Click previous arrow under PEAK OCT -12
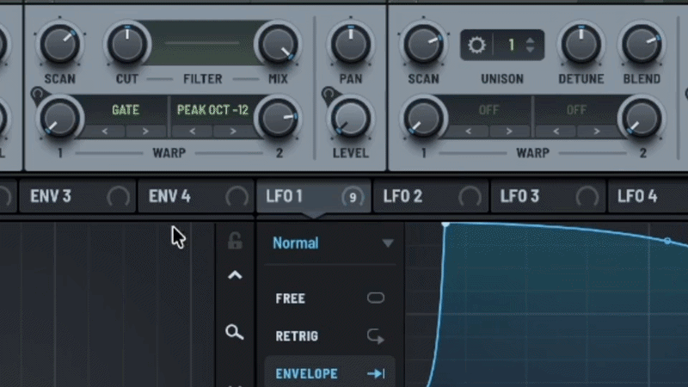The width and height of the screenshot is (688, 387). point(192,132)
